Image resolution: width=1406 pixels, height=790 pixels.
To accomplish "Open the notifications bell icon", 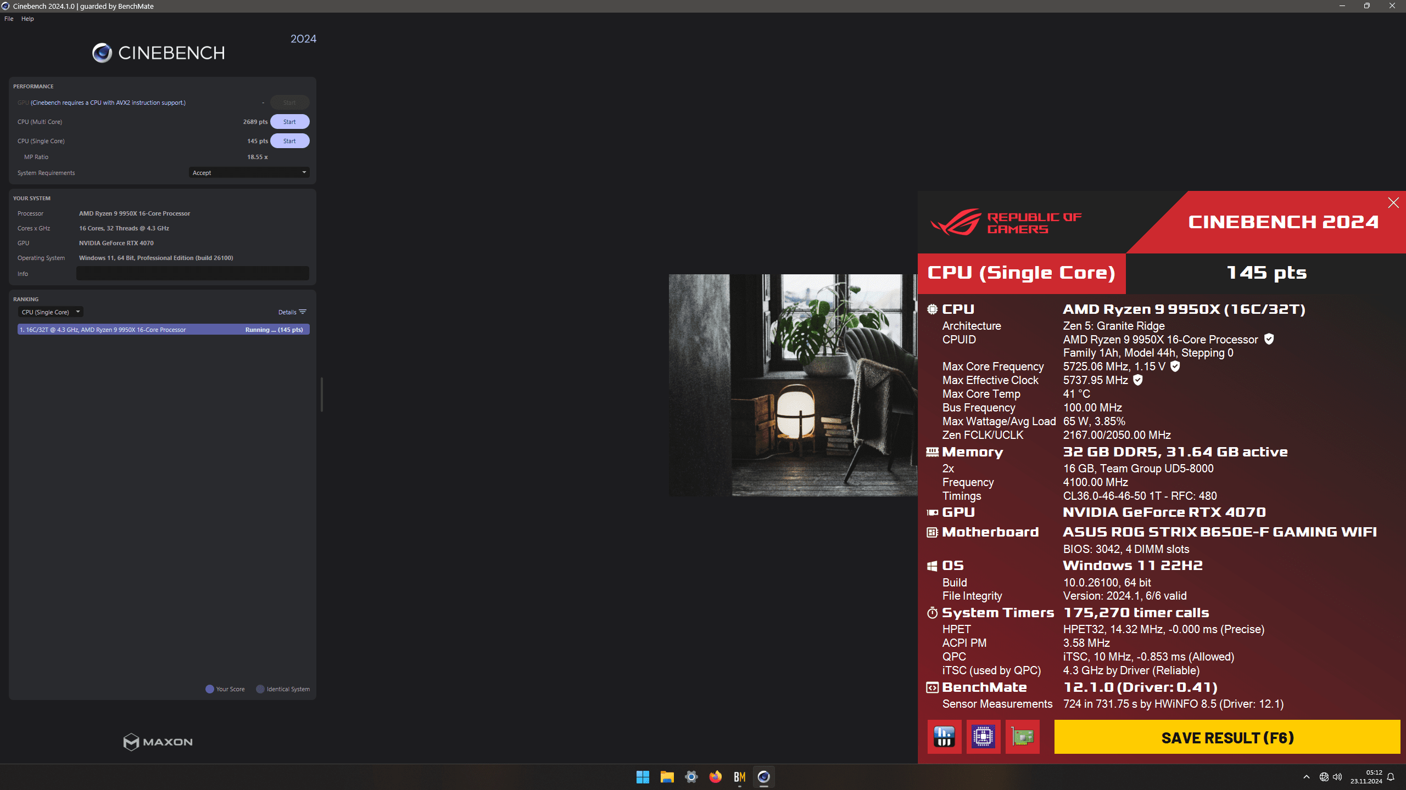I will tap(1391, 777).
